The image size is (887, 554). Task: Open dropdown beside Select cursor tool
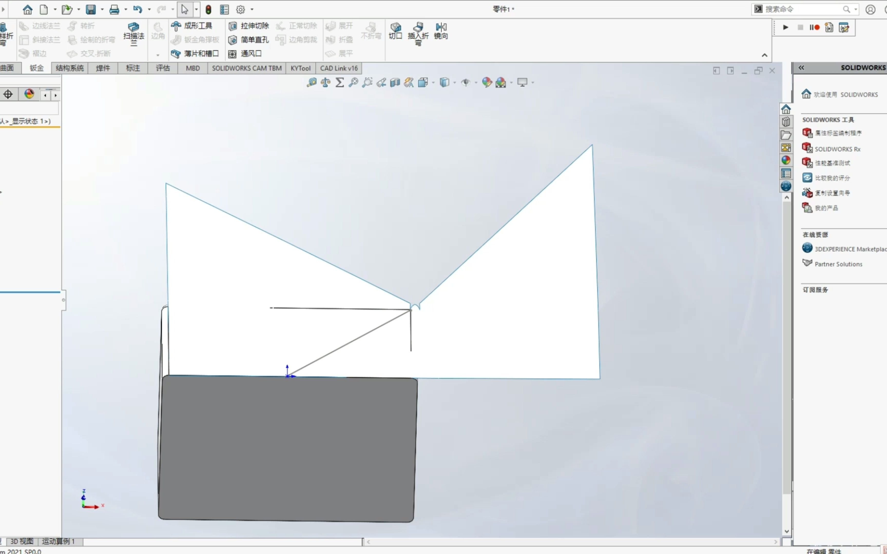196,9
